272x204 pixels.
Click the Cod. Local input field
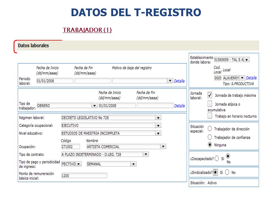click(x=218, y=78)
